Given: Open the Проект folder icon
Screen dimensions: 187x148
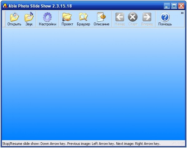Looking at the screenshot, I should pos(67,19).
